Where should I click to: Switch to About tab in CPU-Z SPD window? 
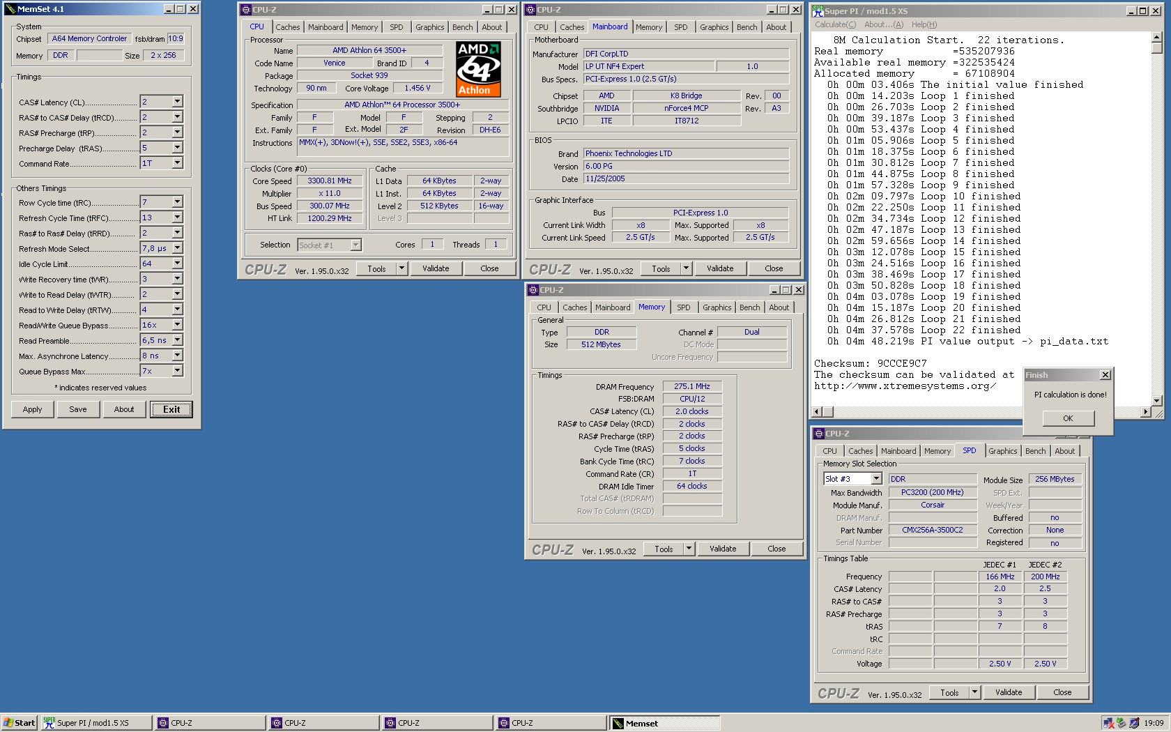[x=1064, y=451]
